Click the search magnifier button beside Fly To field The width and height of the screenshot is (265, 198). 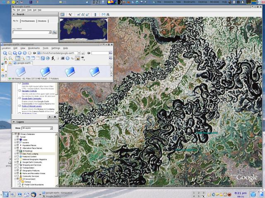point(54,32)
